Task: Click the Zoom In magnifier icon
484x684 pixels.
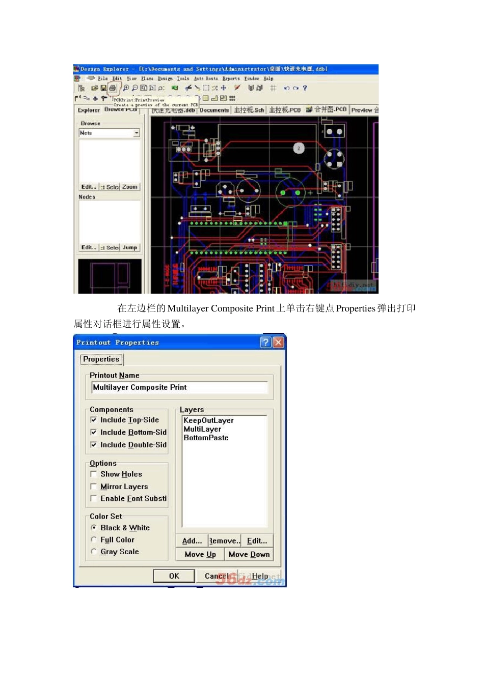Action: [126, 88]
